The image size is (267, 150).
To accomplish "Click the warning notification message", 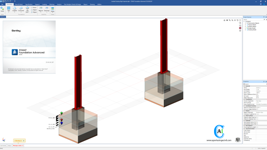I will point(18,141).
